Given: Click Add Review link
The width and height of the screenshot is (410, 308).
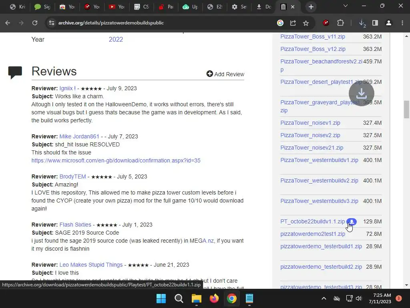Looking at the screenshot, I should [225, 74].
